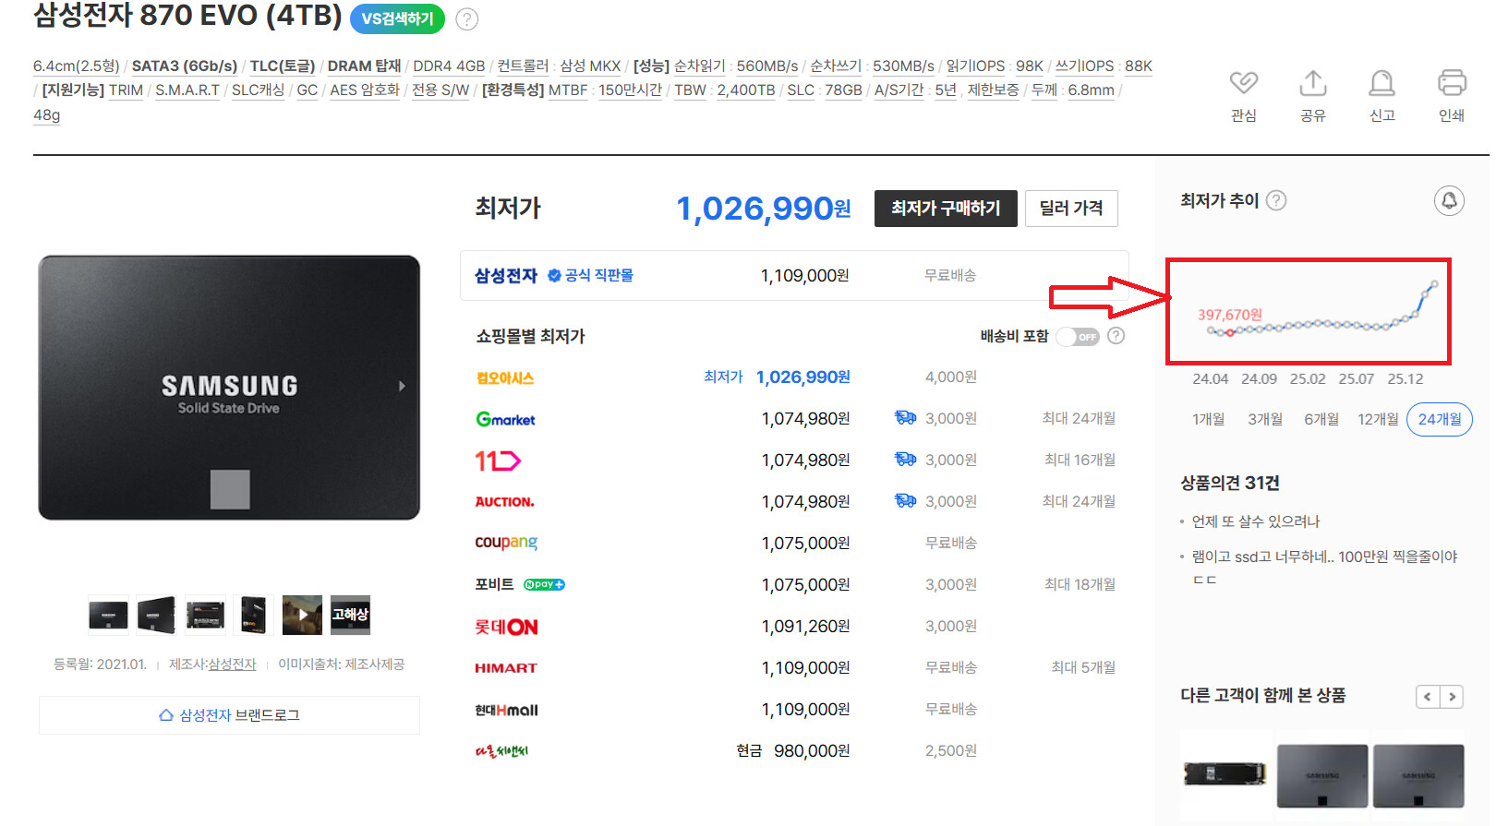The width and height of the screenshot is (1508, 826).
Task: Open help icon next to 최저가 추이
Action: [1276, 200]
